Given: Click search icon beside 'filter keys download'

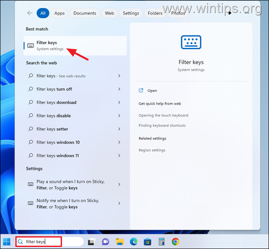Looking at the screenshot, I should [x=31, y=102].
